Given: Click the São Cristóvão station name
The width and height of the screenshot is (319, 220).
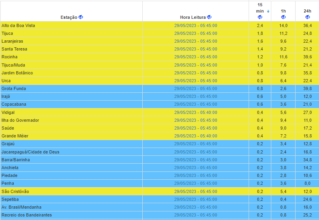Looking at the screenshot, I should 15,191.
